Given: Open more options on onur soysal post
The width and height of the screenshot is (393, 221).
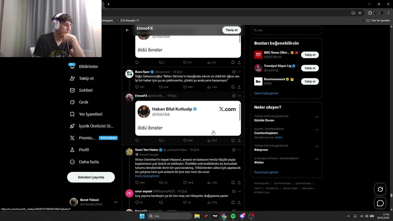Looking at the screenshot, I should click(239, 192).
